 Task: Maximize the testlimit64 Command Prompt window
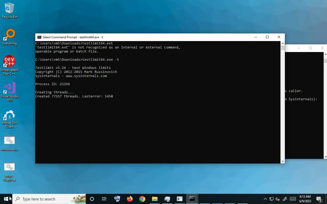pos(267,37)
